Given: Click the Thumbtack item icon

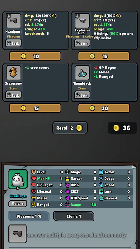Looking at the screenshot, I should tap(82, 73).
